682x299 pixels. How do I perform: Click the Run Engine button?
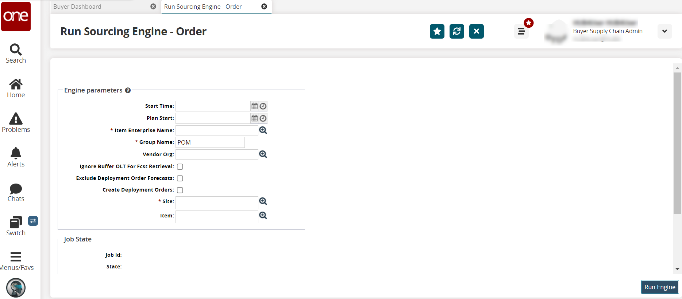(x=660, y=287)
